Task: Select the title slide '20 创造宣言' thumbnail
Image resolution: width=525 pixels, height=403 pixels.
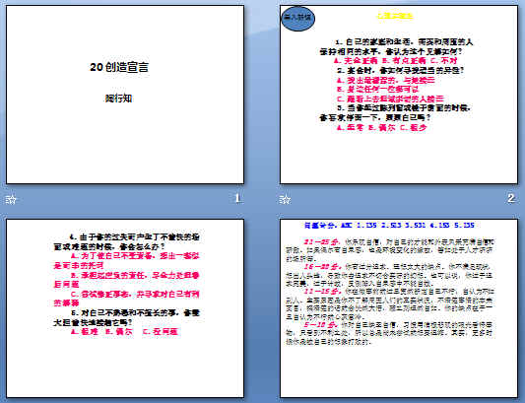Action: tap(125, 95)
